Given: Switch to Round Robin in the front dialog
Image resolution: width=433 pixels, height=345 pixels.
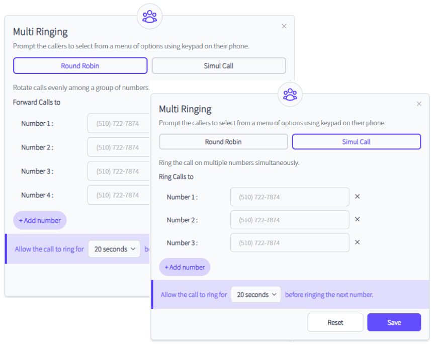Looking at the screenshot, I should click(223, 142).
